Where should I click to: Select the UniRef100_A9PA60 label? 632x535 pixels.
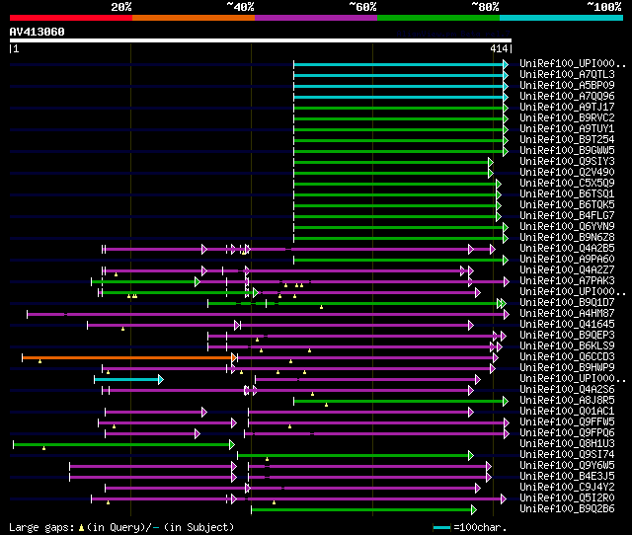point(567,260)
